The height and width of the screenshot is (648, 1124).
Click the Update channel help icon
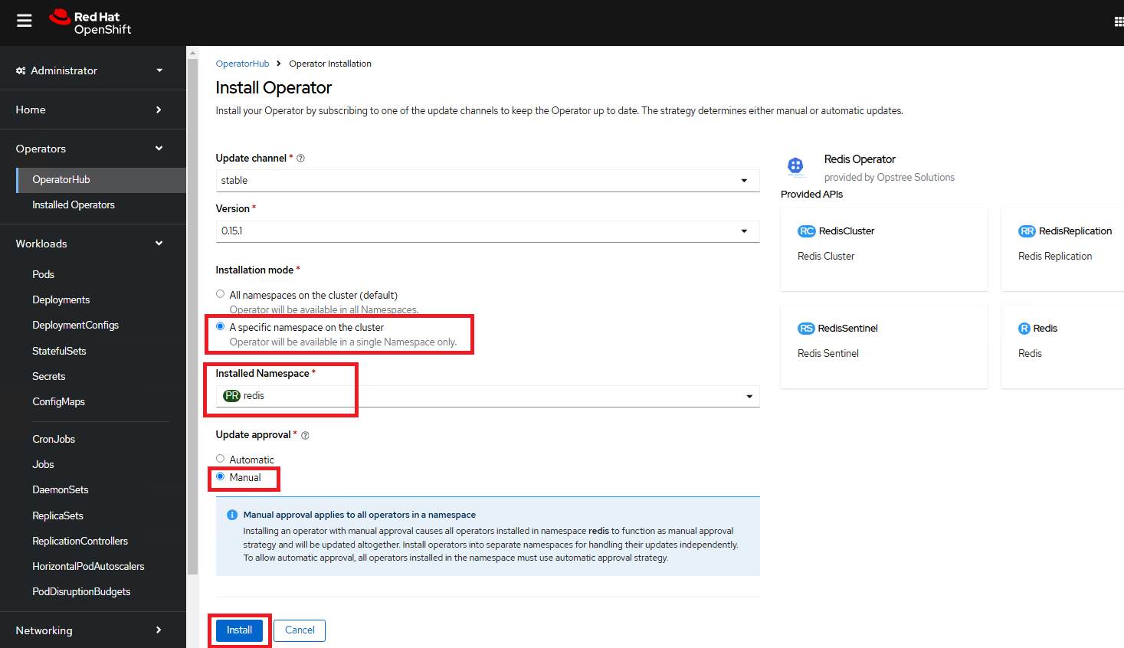pyautogui.click(x=300, y=159)
